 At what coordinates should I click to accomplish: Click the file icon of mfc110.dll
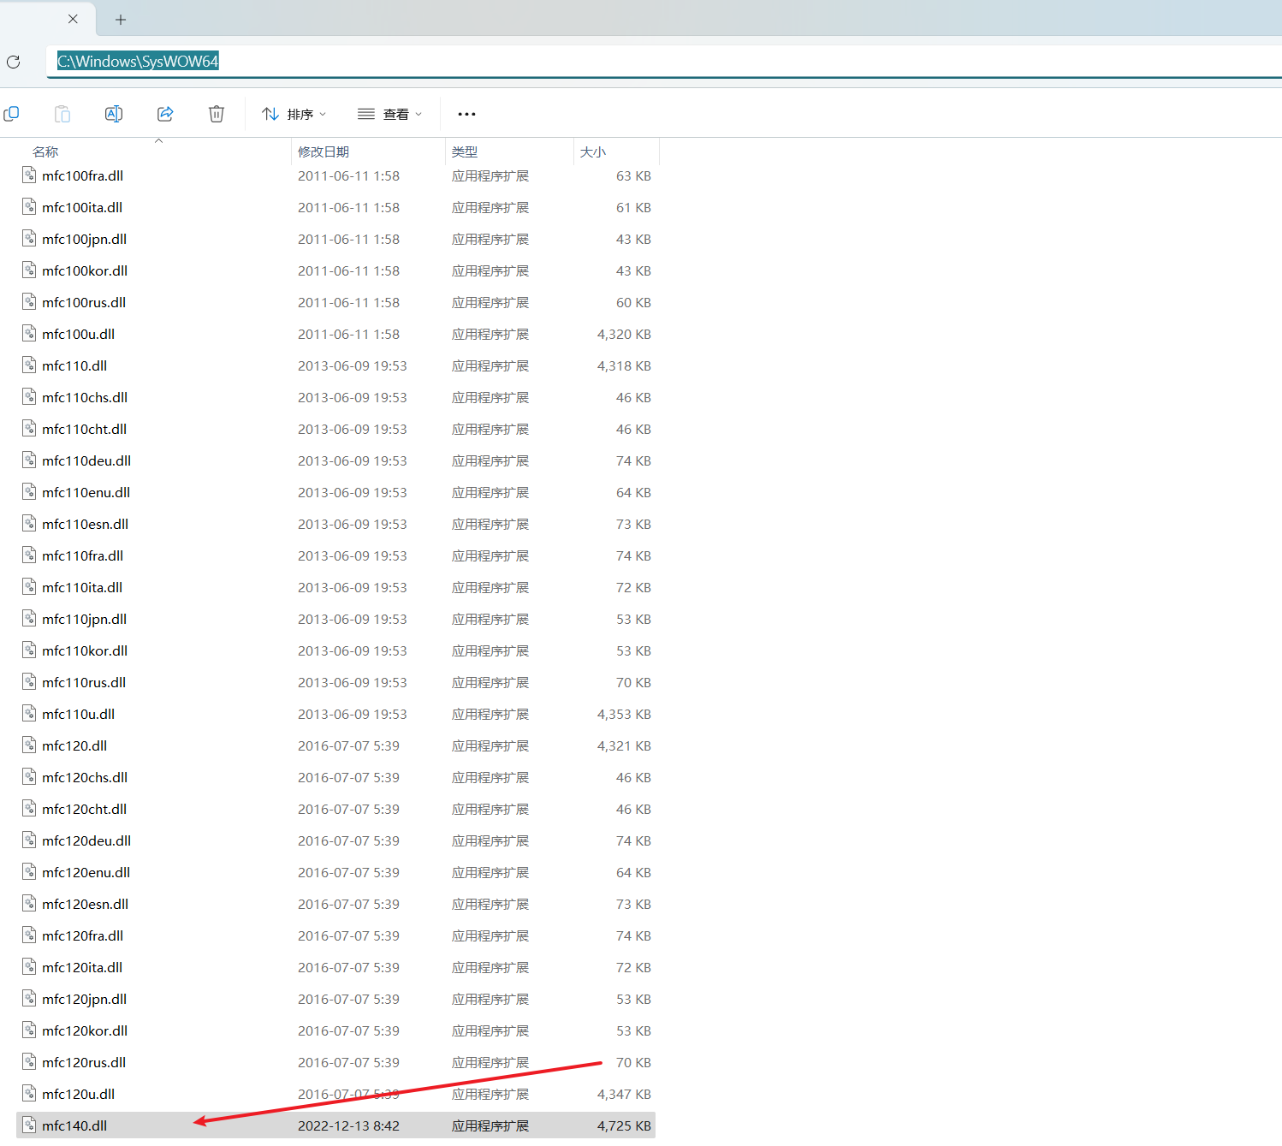click(29, 365)
